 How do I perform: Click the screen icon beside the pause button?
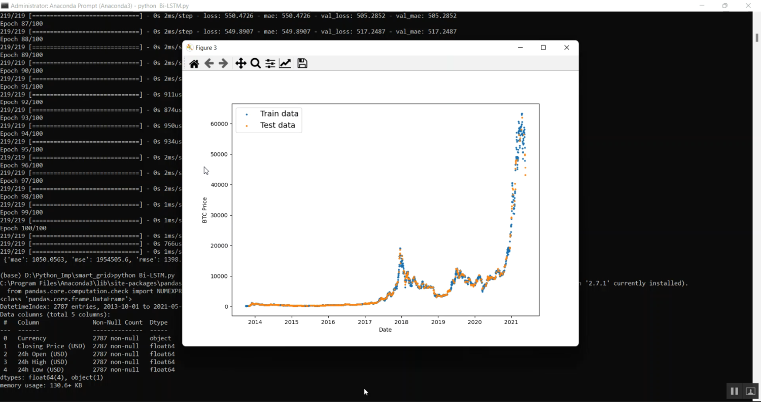pyautogui.click(x=750, y=391)
